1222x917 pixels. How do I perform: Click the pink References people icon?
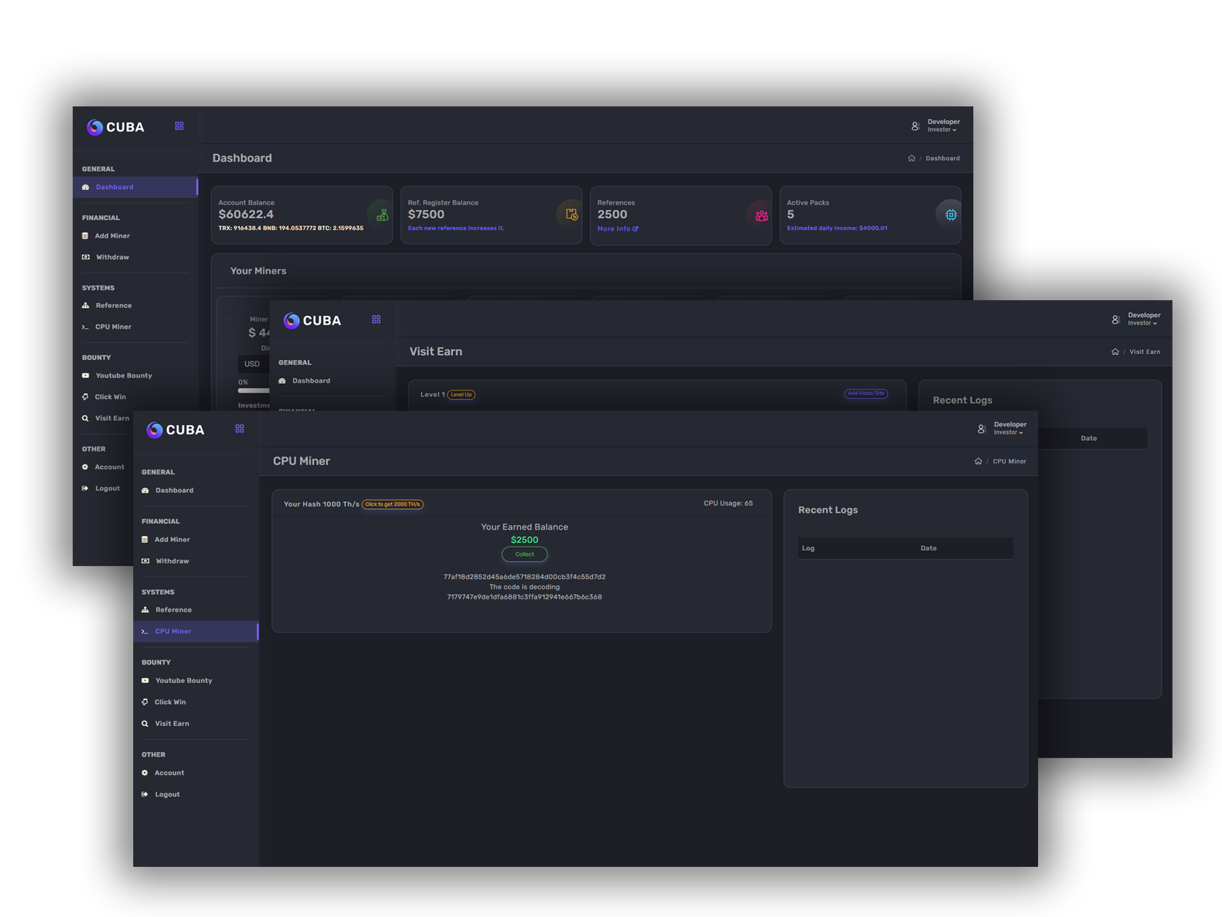761,215
